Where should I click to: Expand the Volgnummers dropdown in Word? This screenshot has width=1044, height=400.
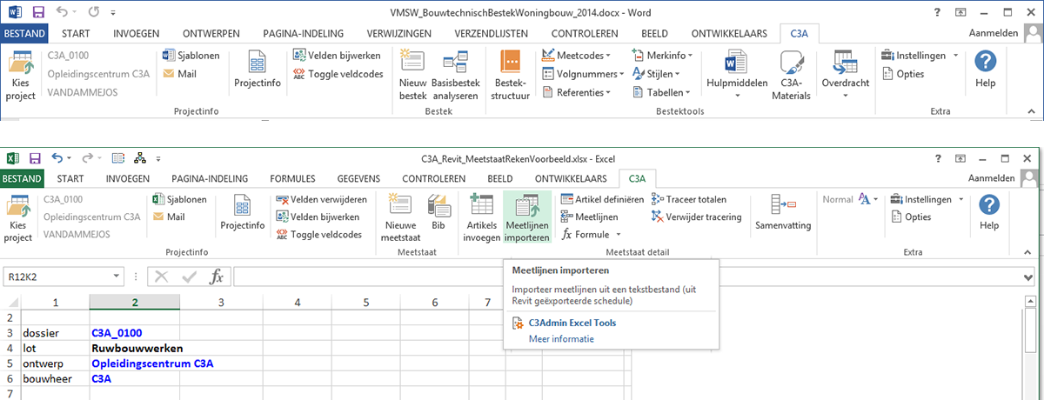point(582,74)
